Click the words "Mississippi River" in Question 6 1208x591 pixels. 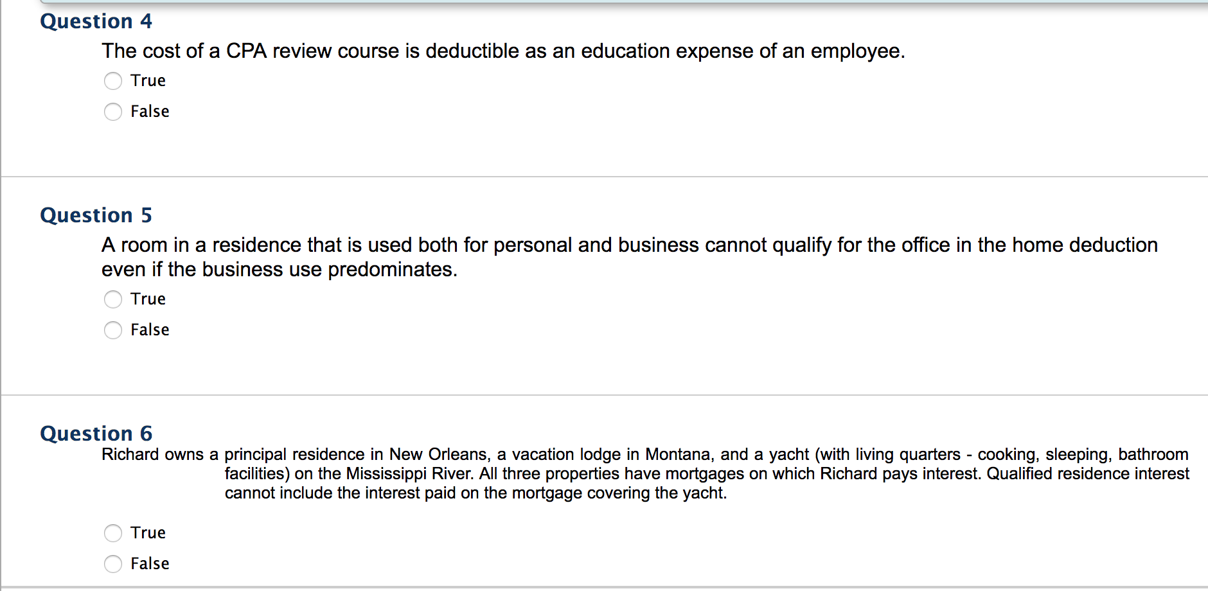click(409, 474)
